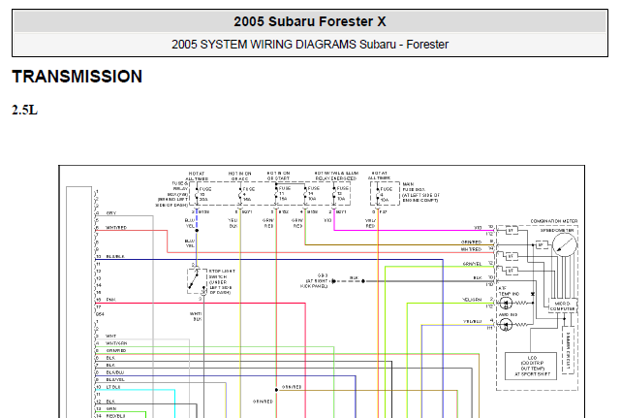The image size is (621, 418).
Task: Click the YEL/BLK label under Fuse 4 15A
Action: tap(233, 223)
